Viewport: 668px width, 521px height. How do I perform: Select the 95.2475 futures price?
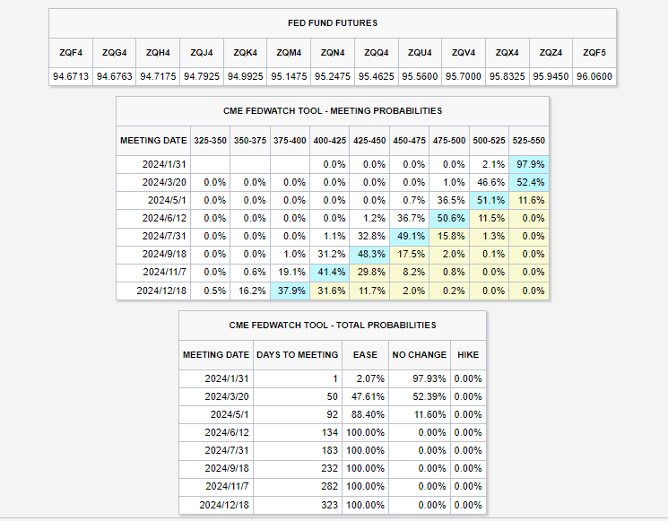tap(333, 77)
